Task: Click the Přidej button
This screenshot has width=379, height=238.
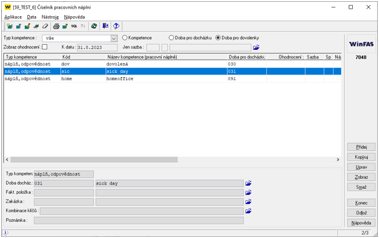Action: (362, 147)
